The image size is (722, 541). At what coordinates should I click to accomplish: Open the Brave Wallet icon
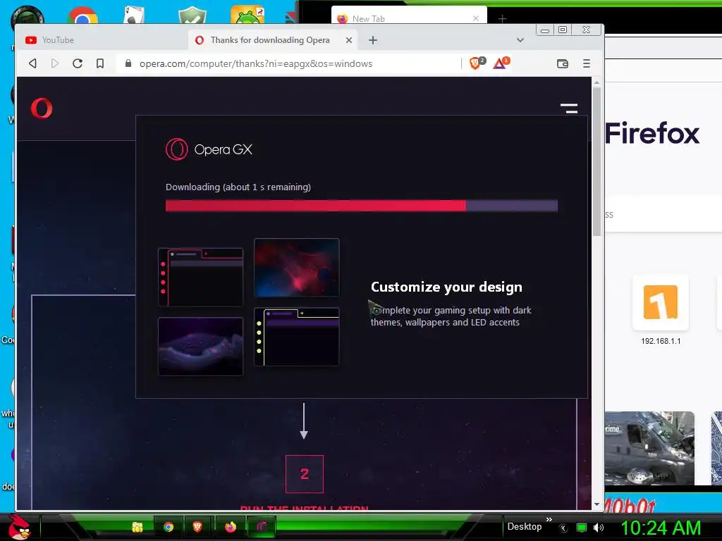(562, 63)
